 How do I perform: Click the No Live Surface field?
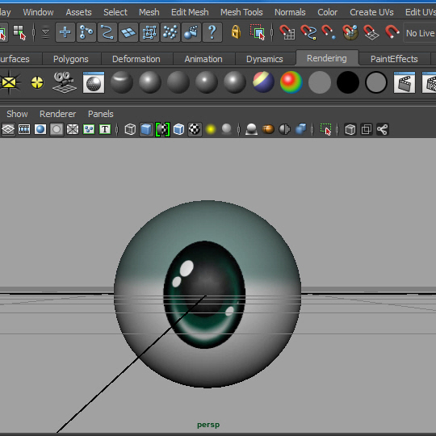coord(420,33)
